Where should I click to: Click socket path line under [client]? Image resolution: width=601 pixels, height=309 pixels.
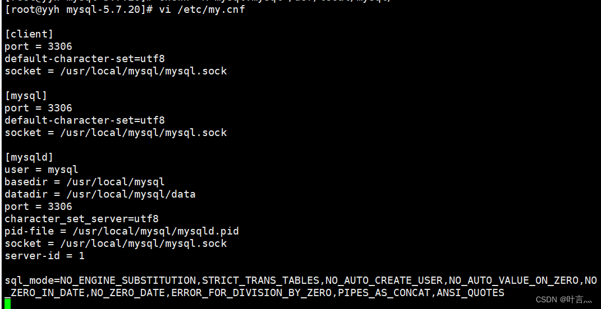116,71
